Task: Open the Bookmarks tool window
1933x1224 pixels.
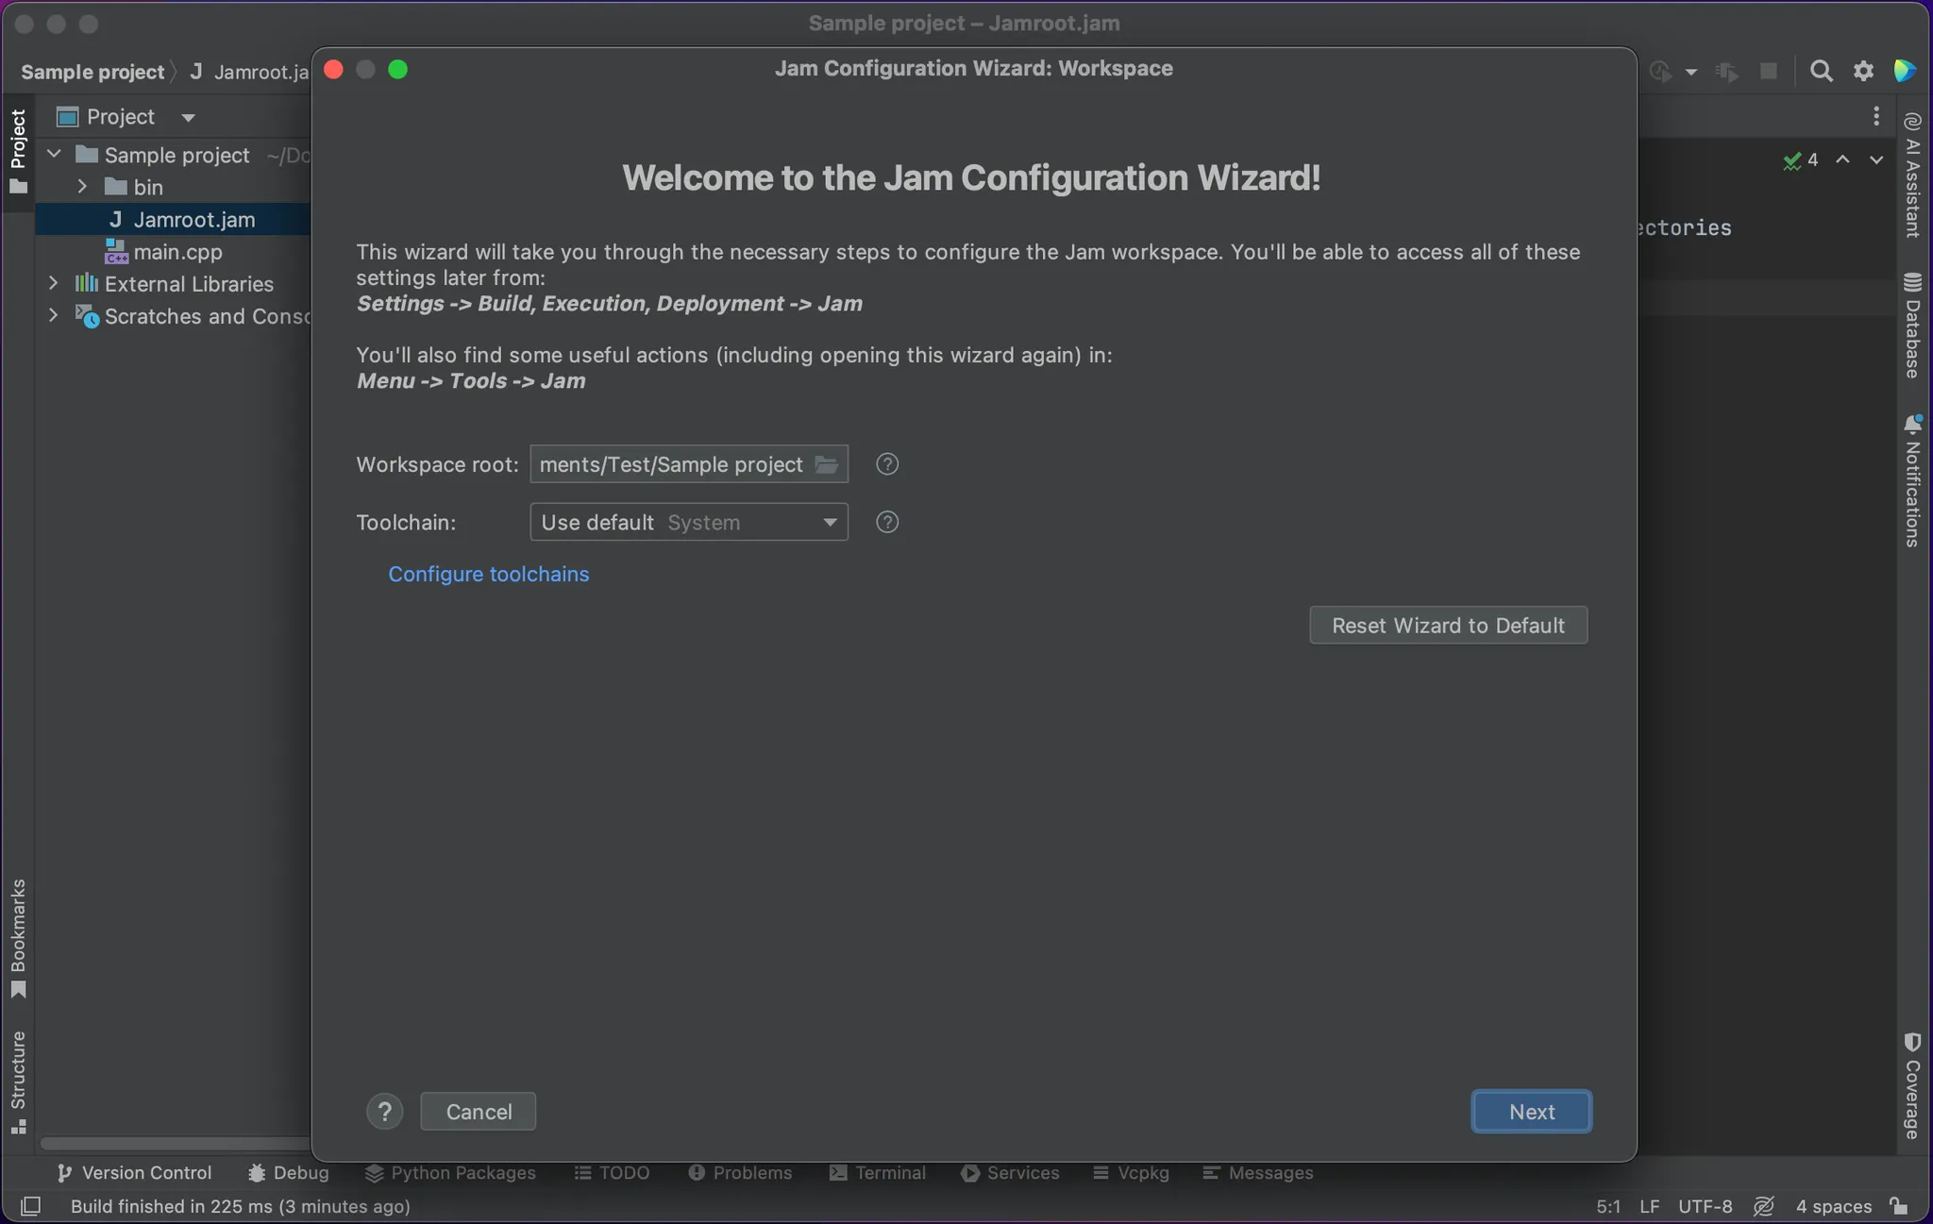Action: point(18,938)
